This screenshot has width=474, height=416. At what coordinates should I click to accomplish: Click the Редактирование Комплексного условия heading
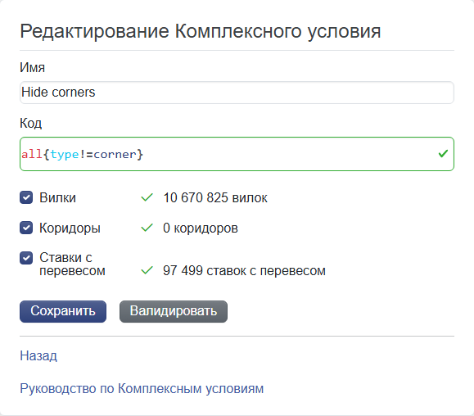click(x=201, y=31)
